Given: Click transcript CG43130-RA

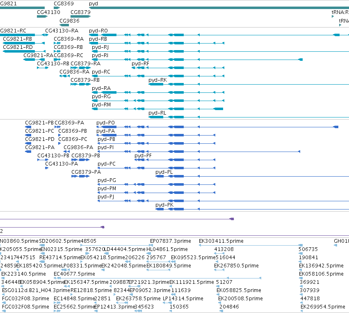Looking at the screenshot, I should (x=62, y=31).
